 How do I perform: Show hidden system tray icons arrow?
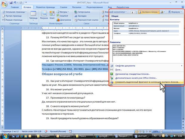point(160,136)
